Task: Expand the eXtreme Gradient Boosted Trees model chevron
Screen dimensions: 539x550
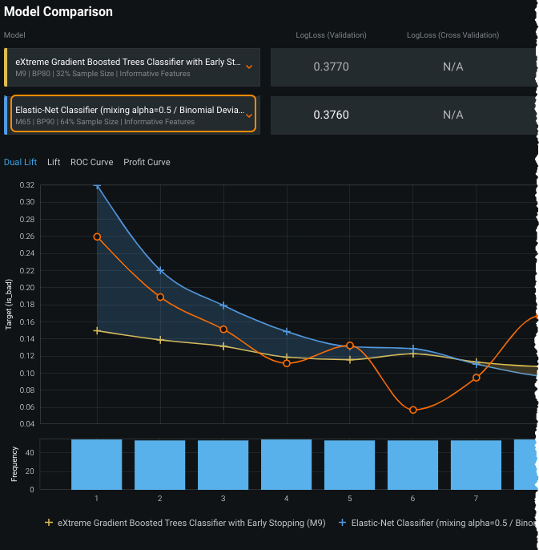Action: click(249, 67)
